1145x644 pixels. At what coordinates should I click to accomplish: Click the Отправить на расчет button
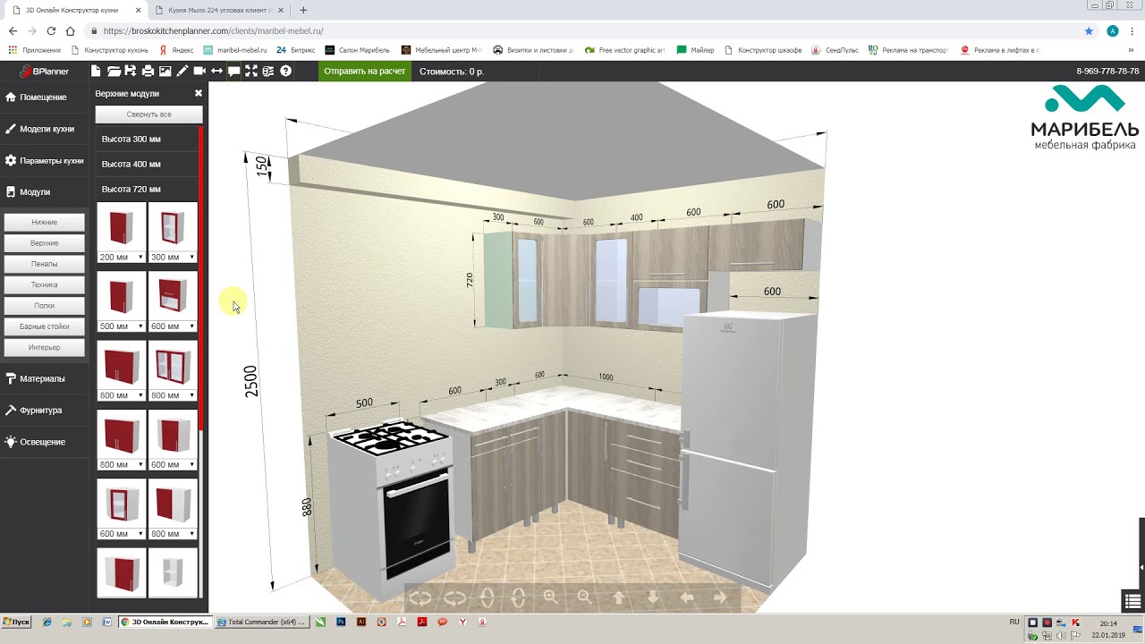pos(364,72)
